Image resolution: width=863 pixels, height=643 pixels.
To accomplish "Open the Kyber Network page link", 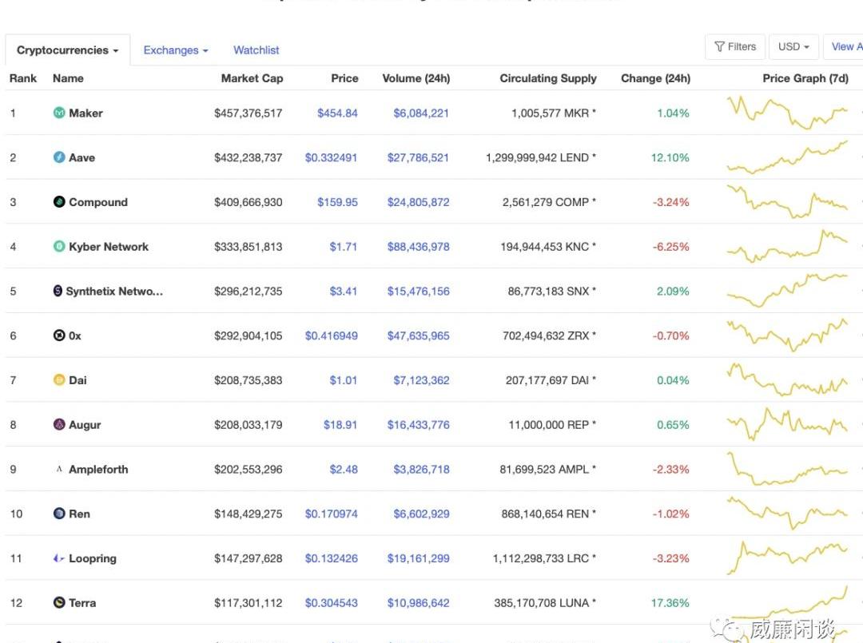I will [x=109, y=247].
